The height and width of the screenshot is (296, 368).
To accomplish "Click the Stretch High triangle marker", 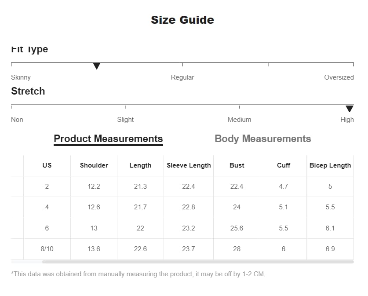I will (x=349, y=109).
